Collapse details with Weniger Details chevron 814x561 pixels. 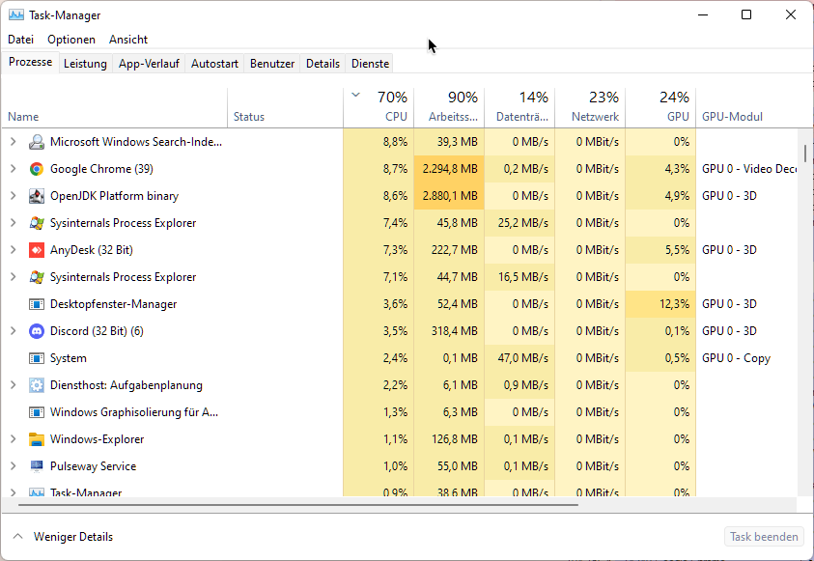[17, 537]
